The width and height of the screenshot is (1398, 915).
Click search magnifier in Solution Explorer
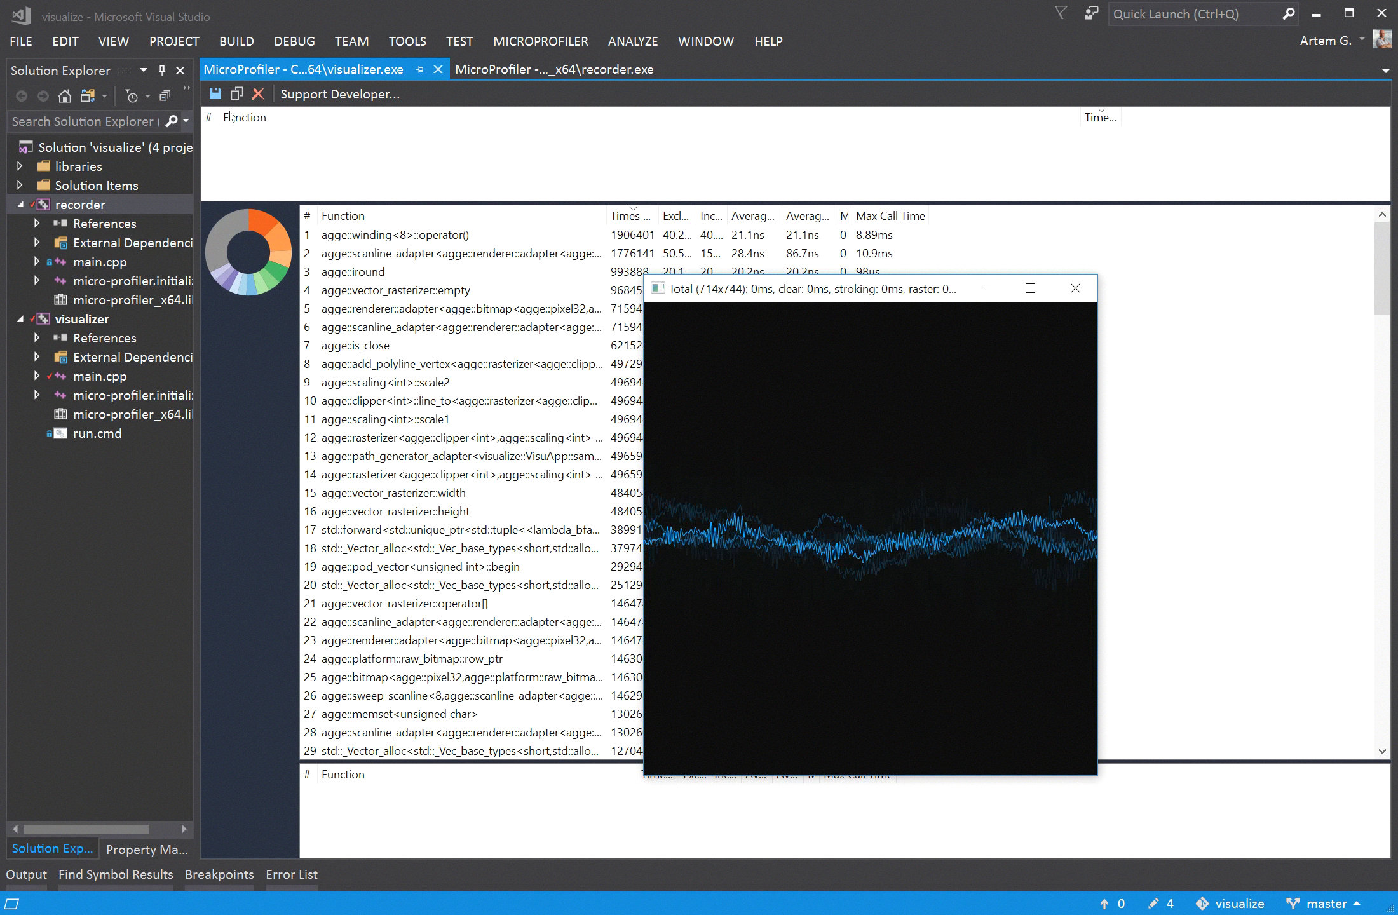171,121
